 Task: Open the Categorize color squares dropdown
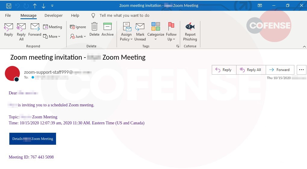tap(156, 31)
